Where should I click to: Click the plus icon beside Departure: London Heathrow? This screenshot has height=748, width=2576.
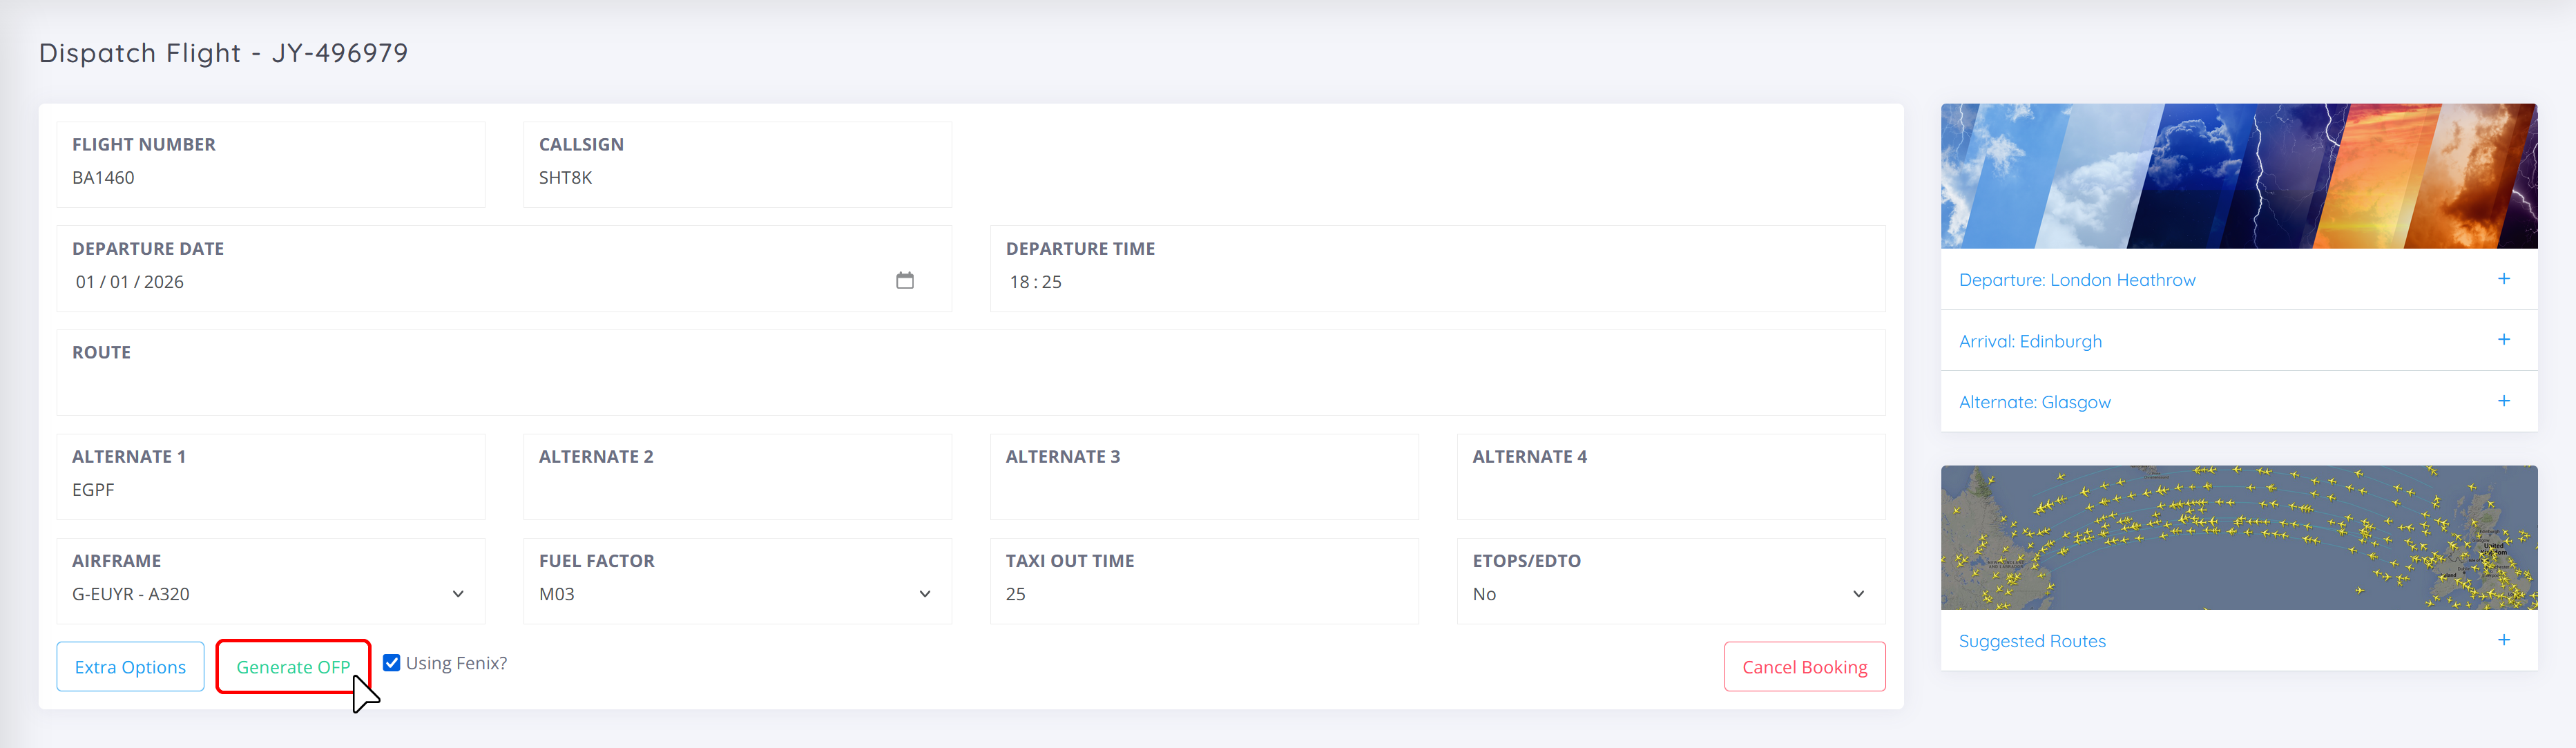click(x=2503, y=279)
